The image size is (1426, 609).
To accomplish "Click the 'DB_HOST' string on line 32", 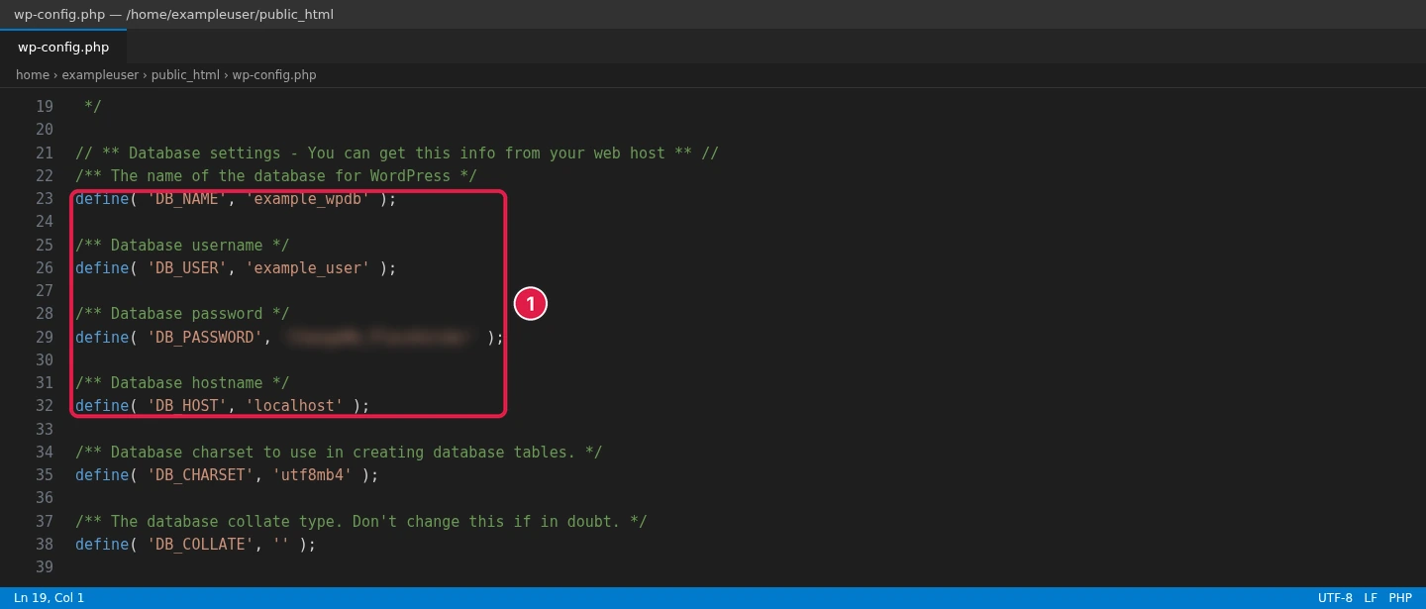I will 187,406.
